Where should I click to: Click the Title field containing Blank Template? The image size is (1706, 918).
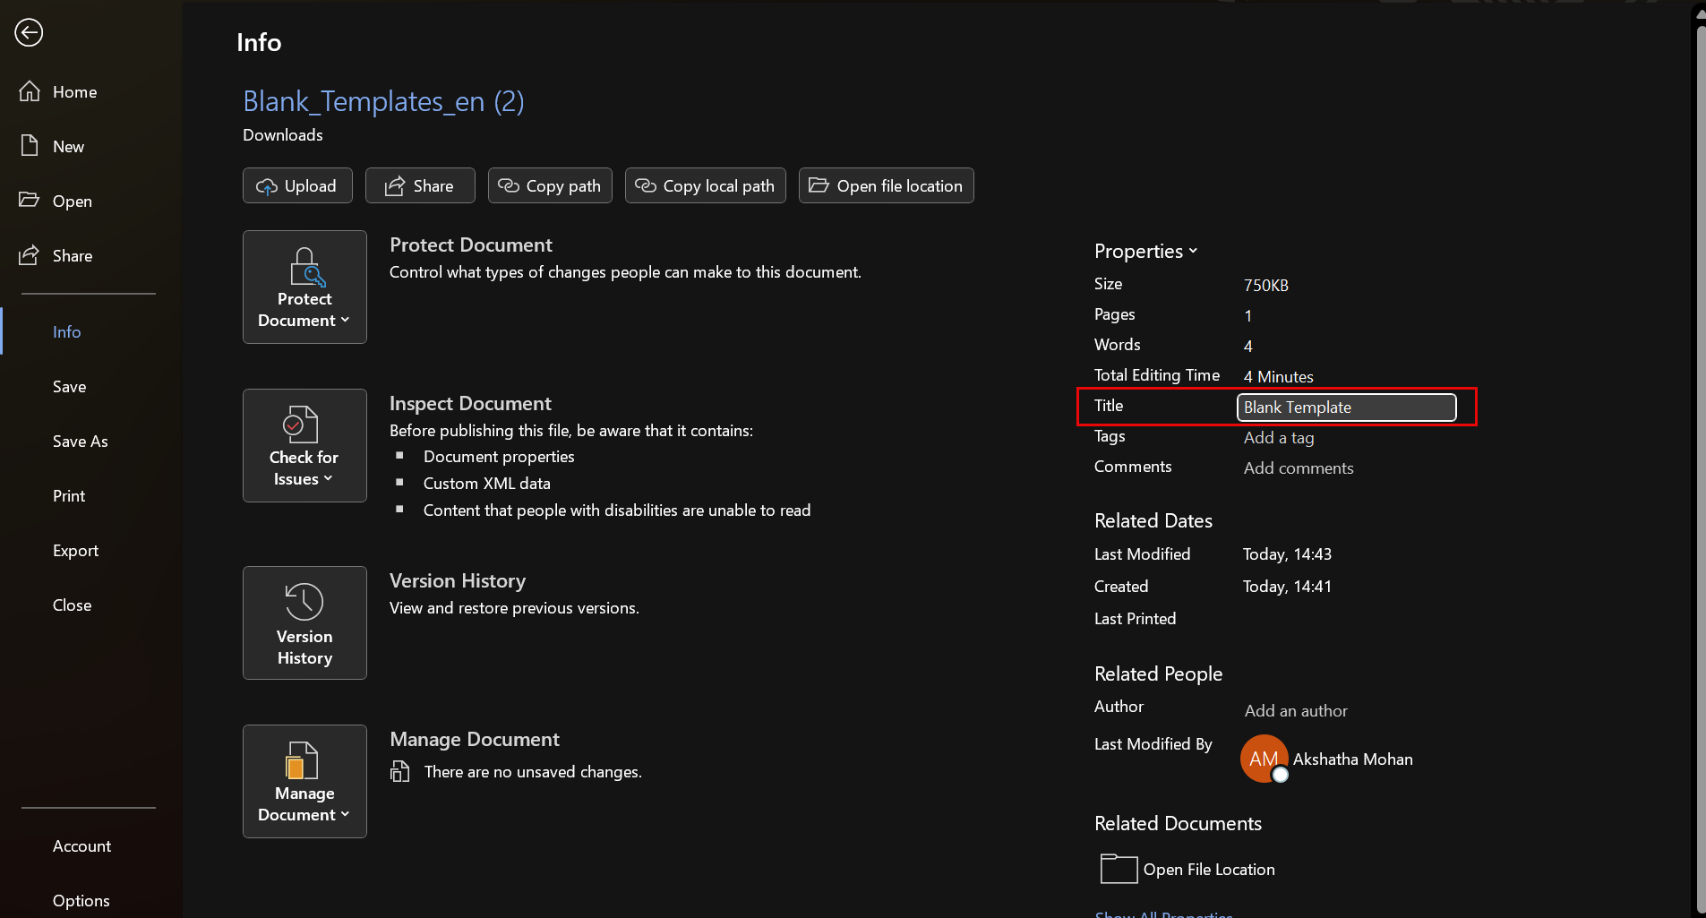click(x=1346, y=408)
